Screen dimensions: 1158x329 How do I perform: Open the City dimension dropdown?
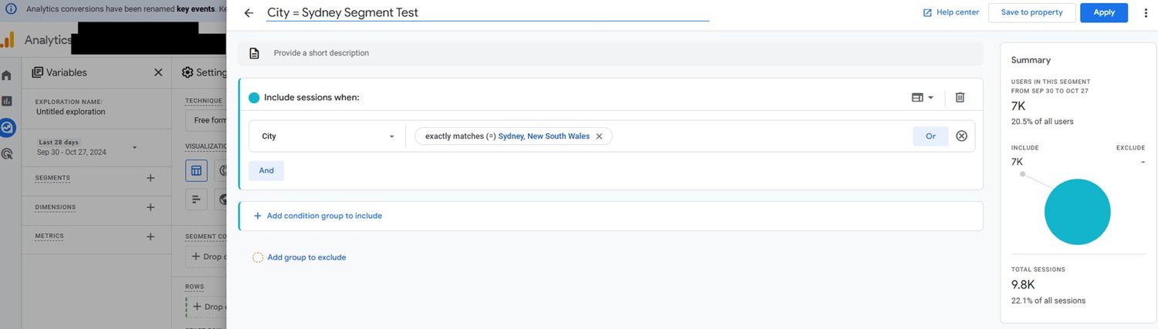click(327, 136)
